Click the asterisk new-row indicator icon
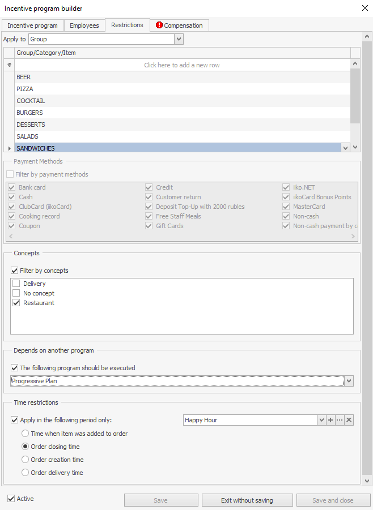Viewport: 373px width, 510px height. pyautogui.click(x=9, y=65)
